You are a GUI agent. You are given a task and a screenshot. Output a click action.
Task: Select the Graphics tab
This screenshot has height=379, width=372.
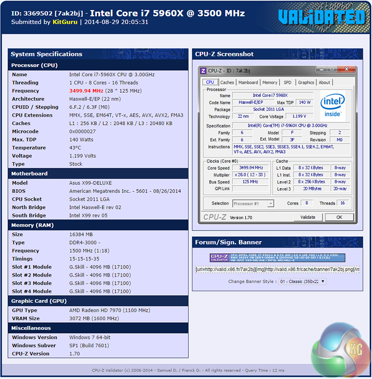pos(306,82)
